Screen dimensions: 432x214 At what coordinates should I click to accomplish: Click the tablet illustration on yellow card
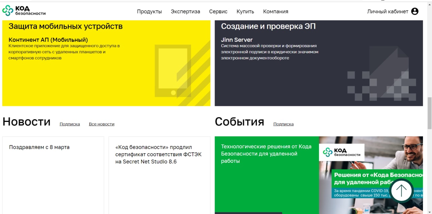(173, 71)
